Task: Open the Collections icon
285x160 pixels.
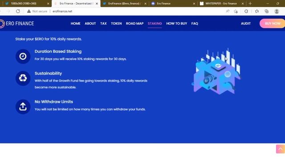Action: pos(267,11)
